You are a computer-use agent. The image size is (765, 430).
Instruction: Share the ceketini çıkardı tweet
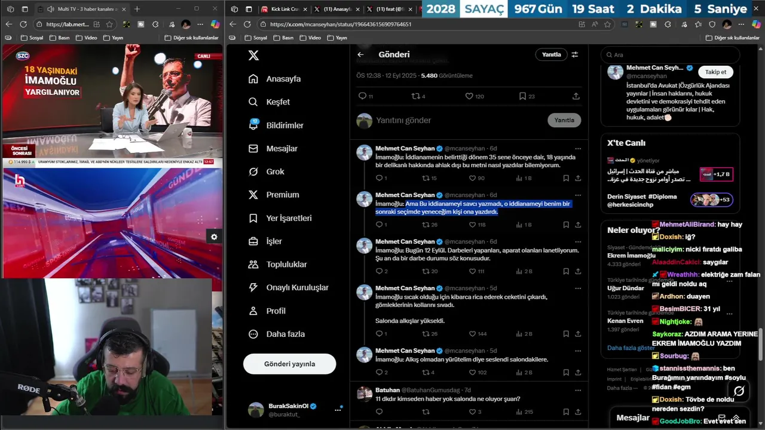pos(578,334)
